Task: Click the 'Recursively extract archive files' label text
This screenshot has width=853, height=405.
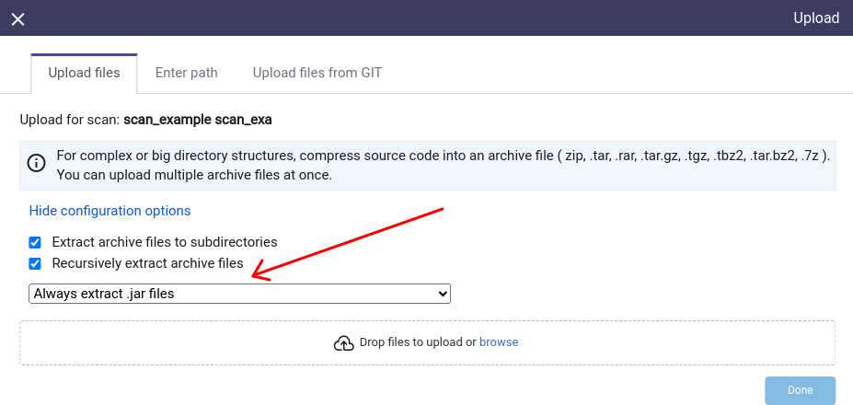Action: pos(147,263)
